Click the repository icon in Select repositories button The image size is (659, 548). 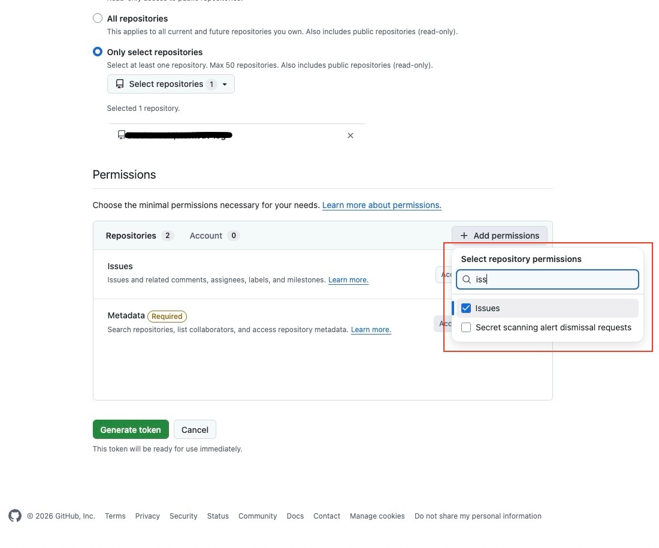pos(120,84)
